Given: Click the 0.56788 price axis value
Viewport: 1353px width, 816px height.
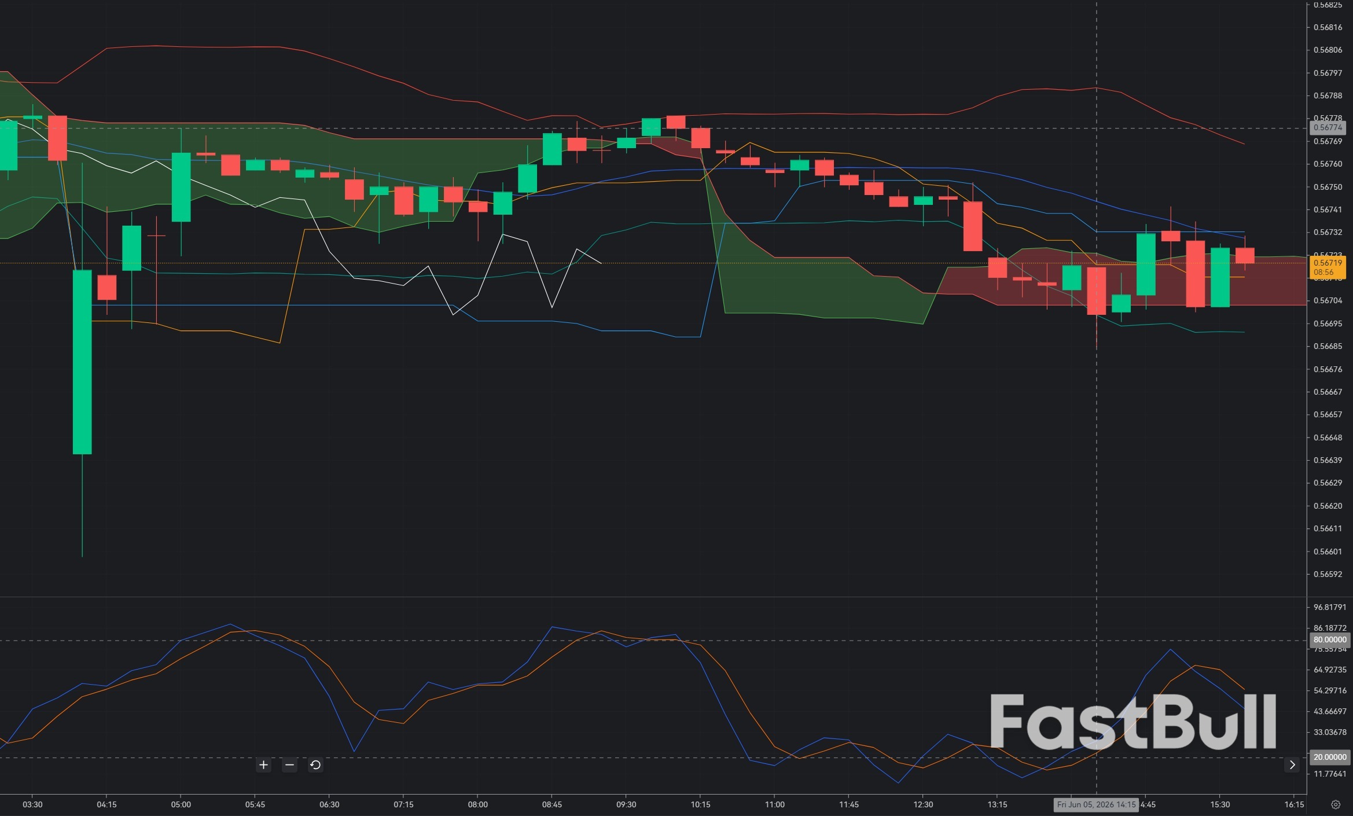Looking at the screenshot, I should pyautogui.click(x=1328, y=95).
